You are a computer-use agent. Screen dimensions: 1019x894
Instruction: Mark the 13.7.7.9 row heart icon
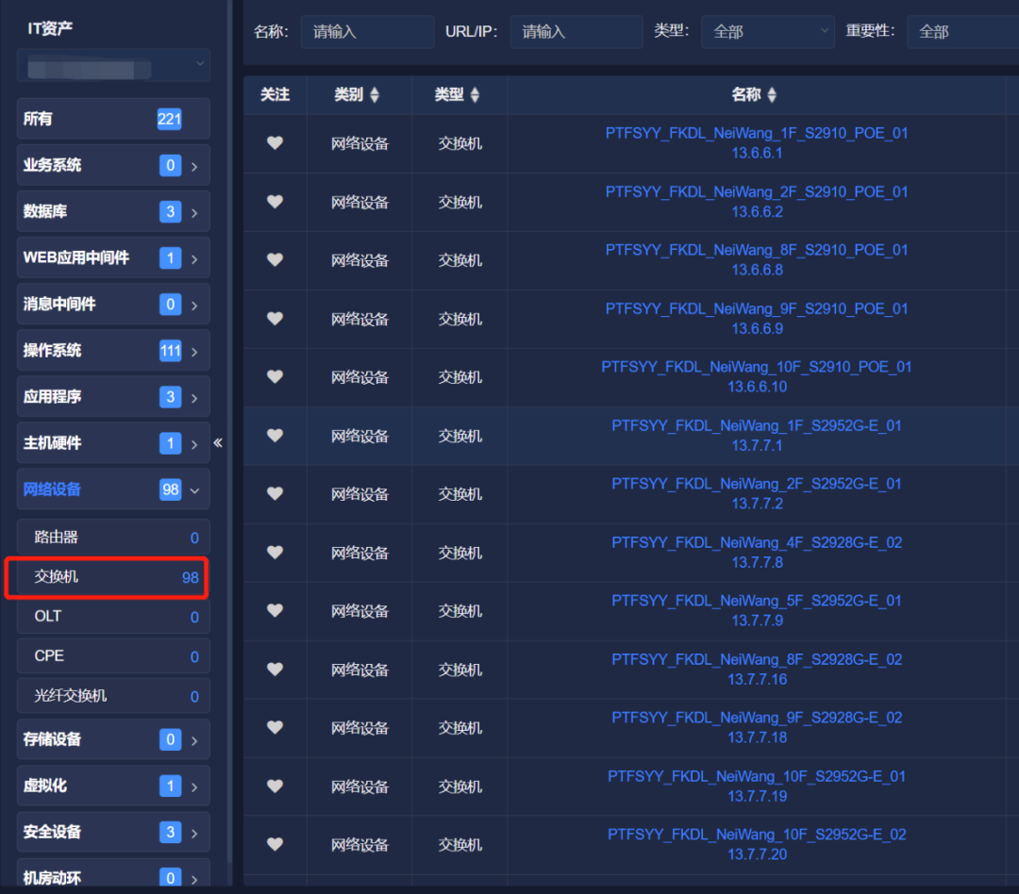point(275,611)
